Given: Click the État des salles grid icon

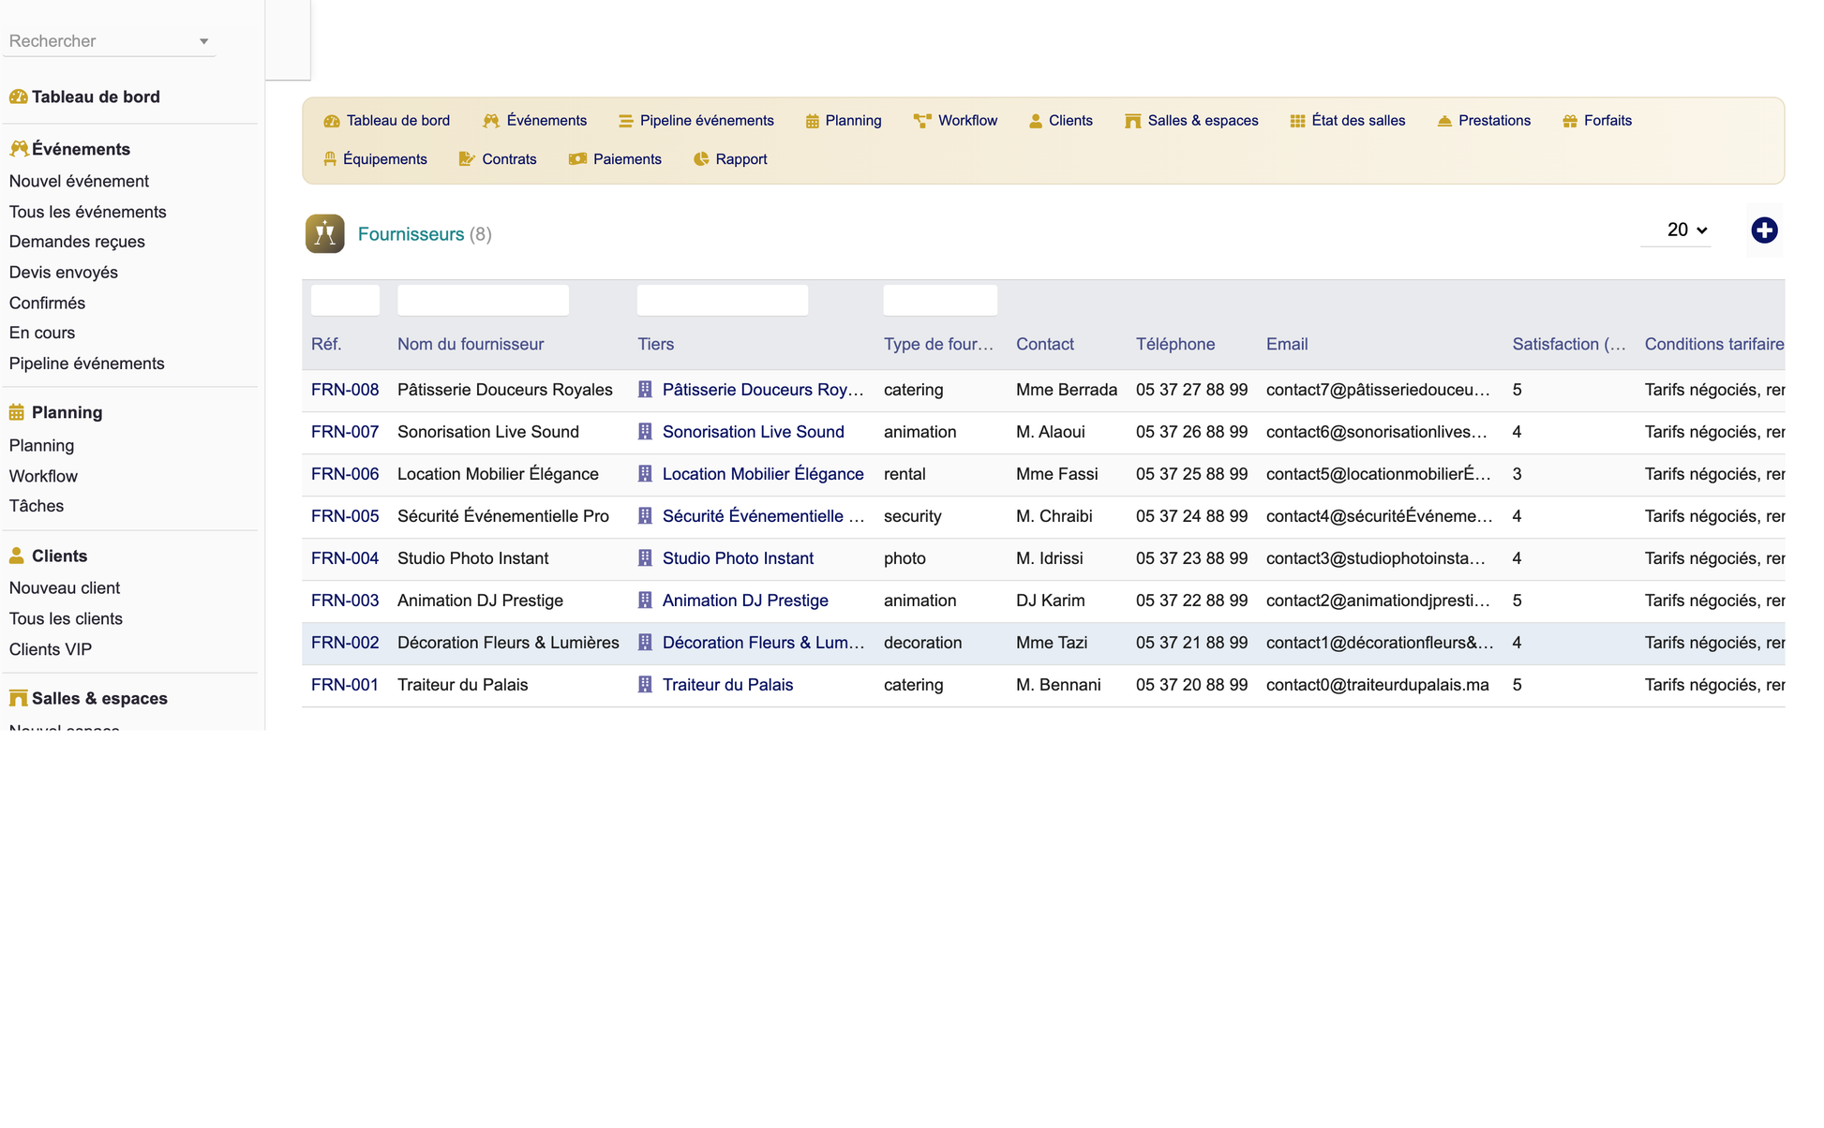Looking at the screenshot, I should click(1297, 121).
